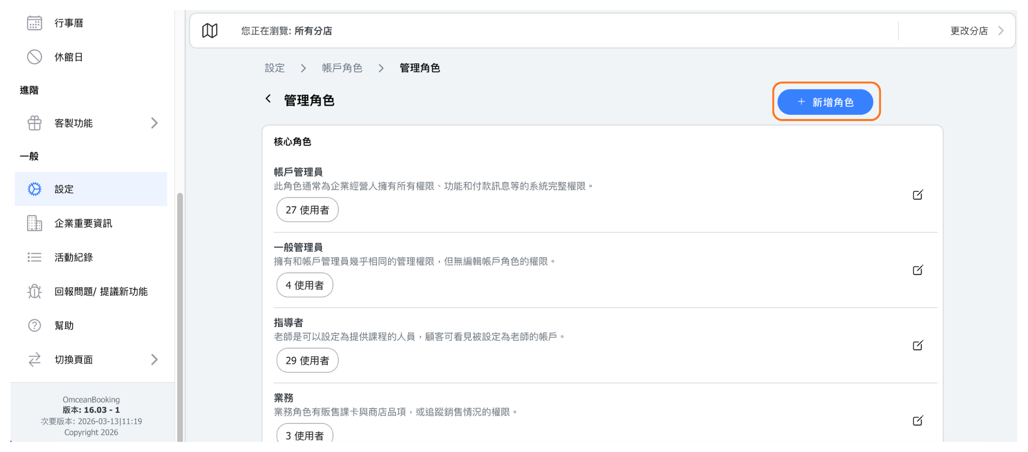This screenshot has height=452, width=1028.
Task: Expand the 客製功能 submenu arrow
Action: pyautogui.click(x=154, y=123)
